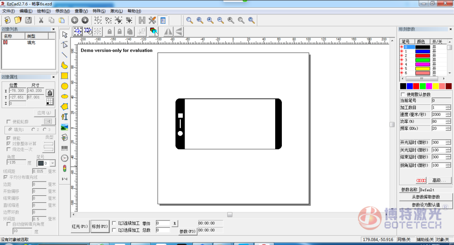Select the Pick arrow tool

coord(64,35)
